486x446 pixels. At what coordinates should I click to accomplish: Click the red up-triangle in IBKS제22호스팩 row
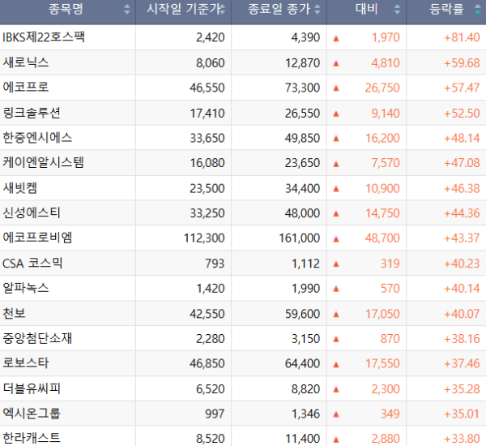tap(336, 38)
